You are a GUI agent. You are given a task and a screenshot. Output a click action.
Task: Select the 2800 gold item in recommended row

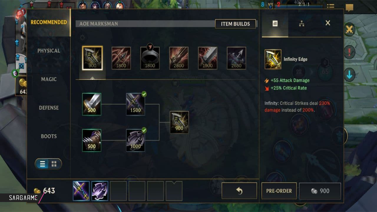179,58
